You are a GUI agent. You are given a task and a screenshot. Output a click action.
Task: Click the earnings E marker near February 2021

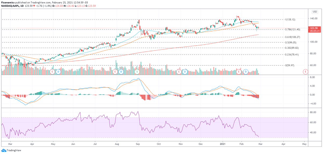[239, 72]
